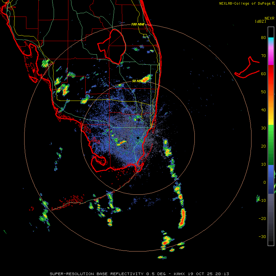This screenshot has height=276, width=276.
Task: Pick the orange band near 45 dBZ
Action: pyautogui.click(x=271, y=101)
